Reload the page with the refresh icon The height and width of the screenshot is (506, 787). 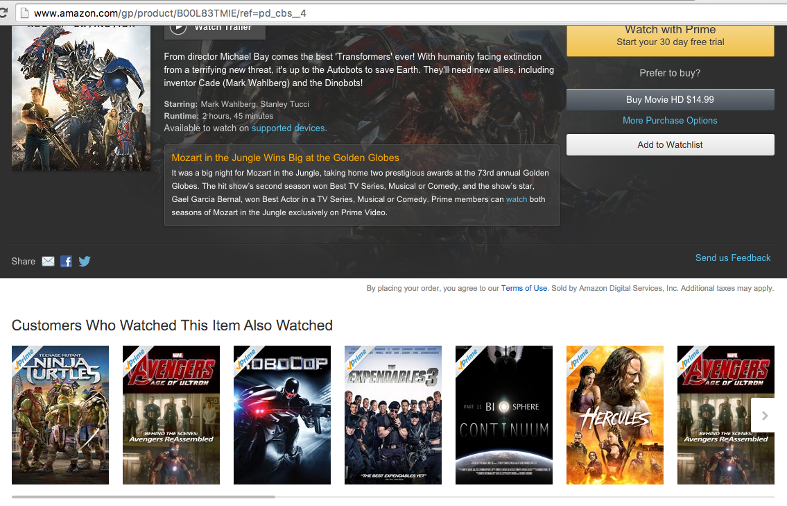3,13
